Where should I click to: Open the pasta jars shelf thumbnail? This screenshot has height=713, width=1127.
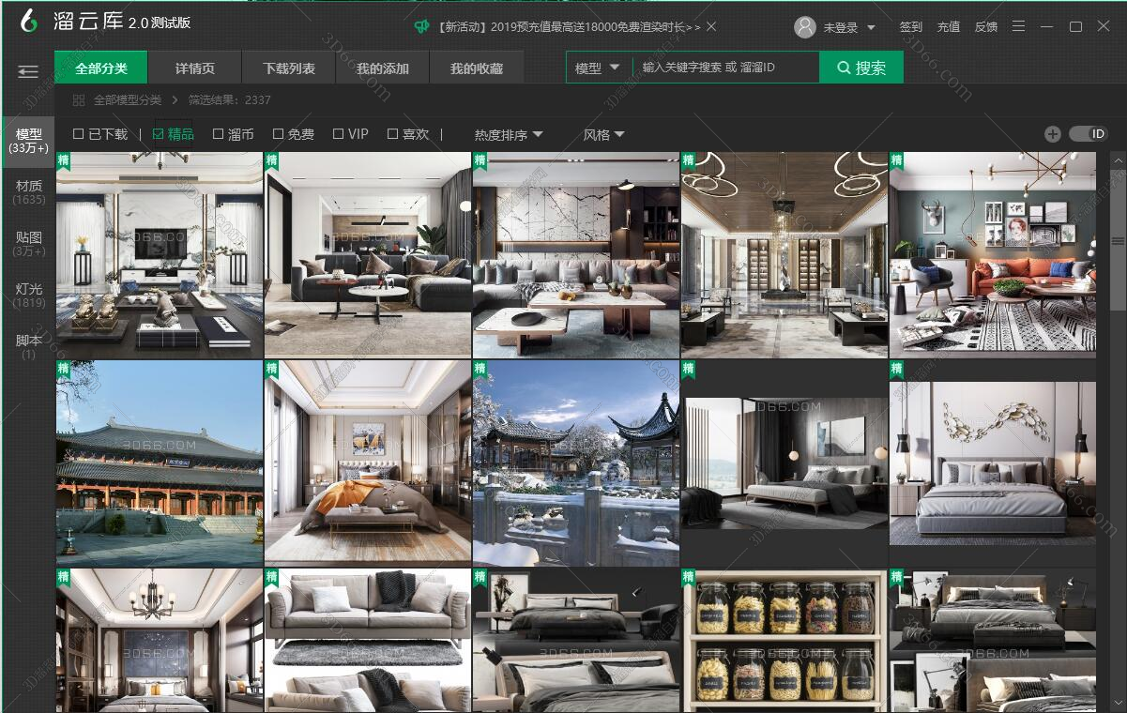click(784, 641)
